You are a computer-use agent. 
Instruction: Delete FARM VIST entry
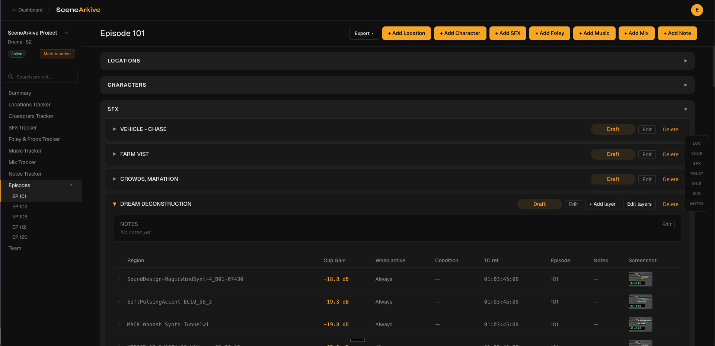pos(670,154)
